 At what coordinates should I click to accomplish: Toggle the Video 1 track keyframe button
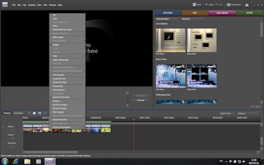point(12,131)
